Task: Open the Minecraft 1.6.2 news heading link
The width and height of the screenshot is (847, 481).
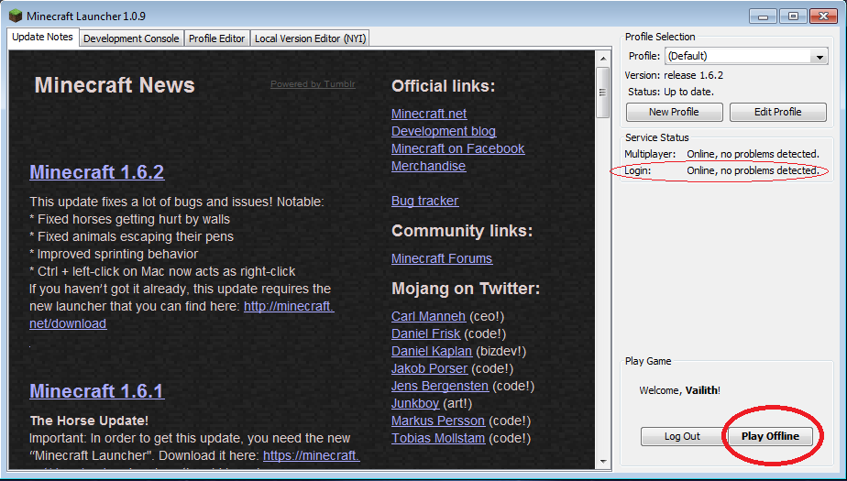Action: coord(96,172)
